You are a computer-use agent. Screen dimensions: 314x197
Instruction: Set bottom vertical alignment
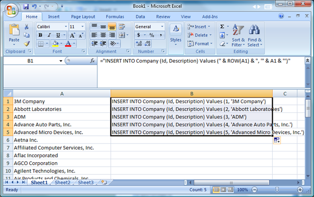[112, 26]
